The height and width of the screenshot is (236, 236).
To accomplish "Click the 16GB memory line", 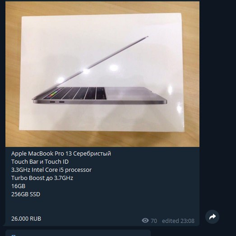I will [18, 186].
